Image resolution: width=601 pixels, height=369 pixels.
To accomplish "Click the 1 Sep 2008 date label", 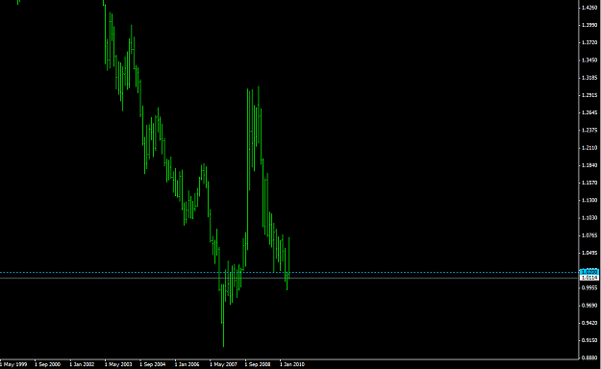I will coord(258,364).
